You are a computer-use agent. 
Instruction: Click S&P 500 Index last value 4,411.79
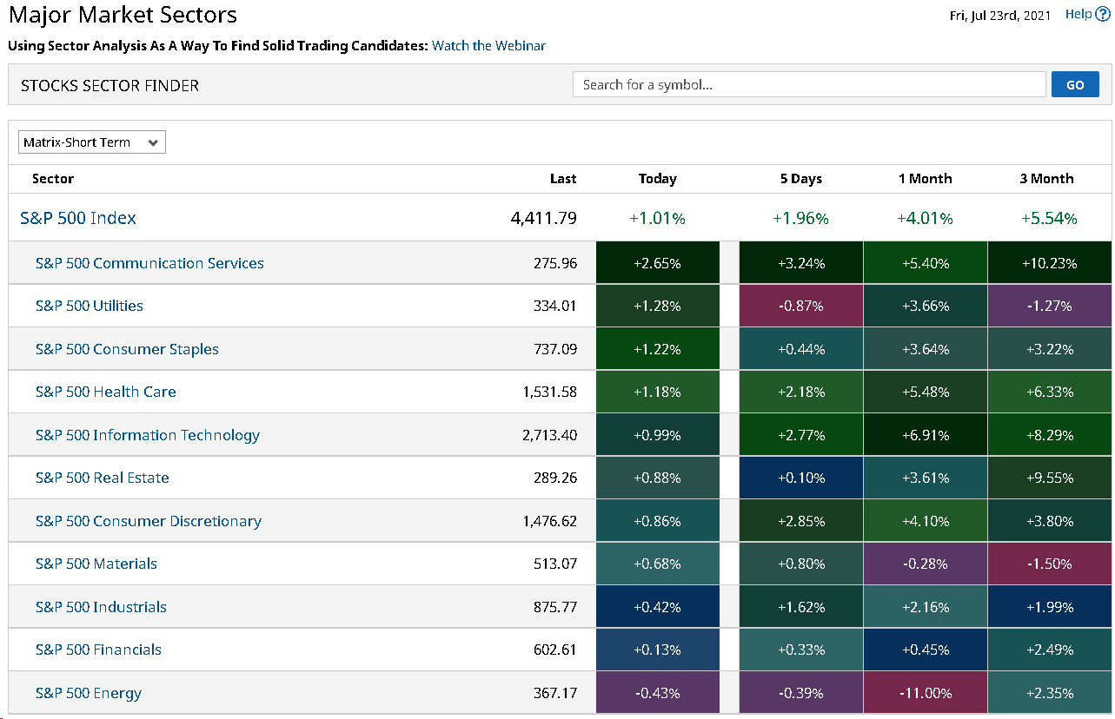(544, 218)
